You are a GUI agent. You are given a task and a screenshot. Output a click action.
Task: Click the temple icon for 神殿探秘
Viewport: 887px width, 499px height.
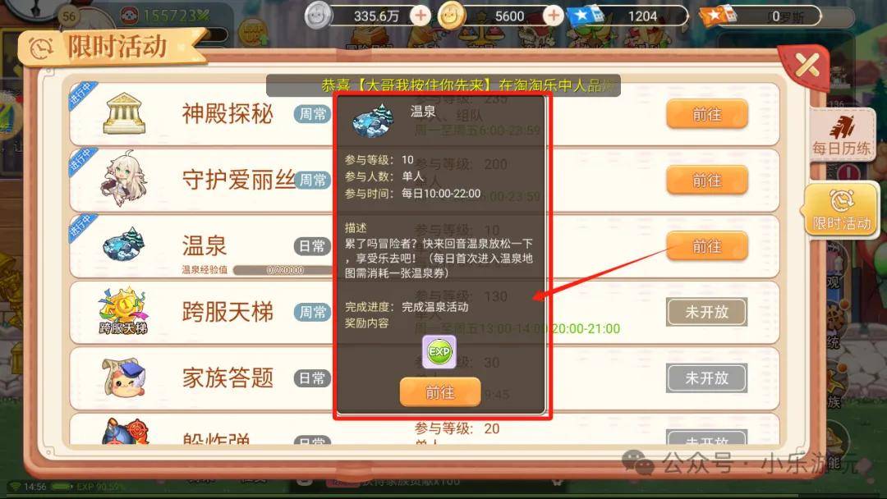(x=124, y=113)
